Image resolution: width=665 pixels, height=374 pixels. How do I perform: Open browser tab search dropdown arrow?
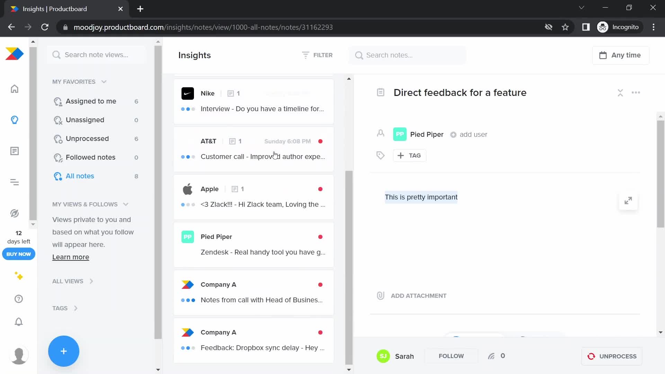[x=582, y=8]
